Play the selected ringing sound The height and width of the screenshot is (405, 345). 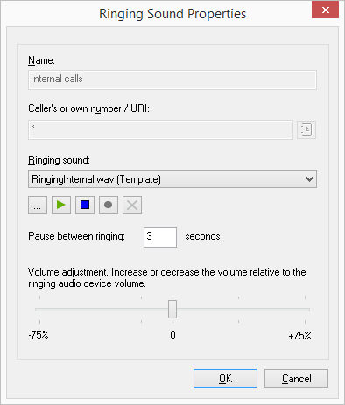[61, 206]
